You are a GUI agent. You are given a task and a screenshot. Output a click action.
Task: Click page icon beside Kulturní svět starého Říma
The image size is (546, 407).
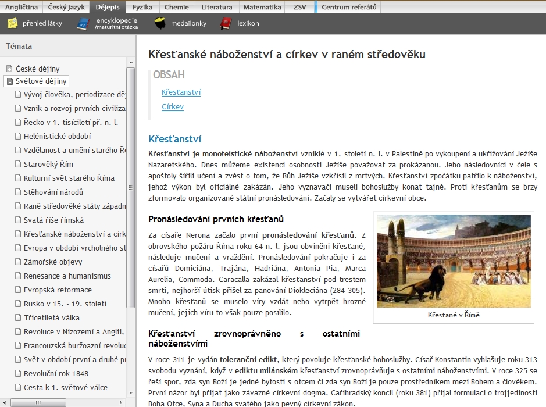[18, 178]
